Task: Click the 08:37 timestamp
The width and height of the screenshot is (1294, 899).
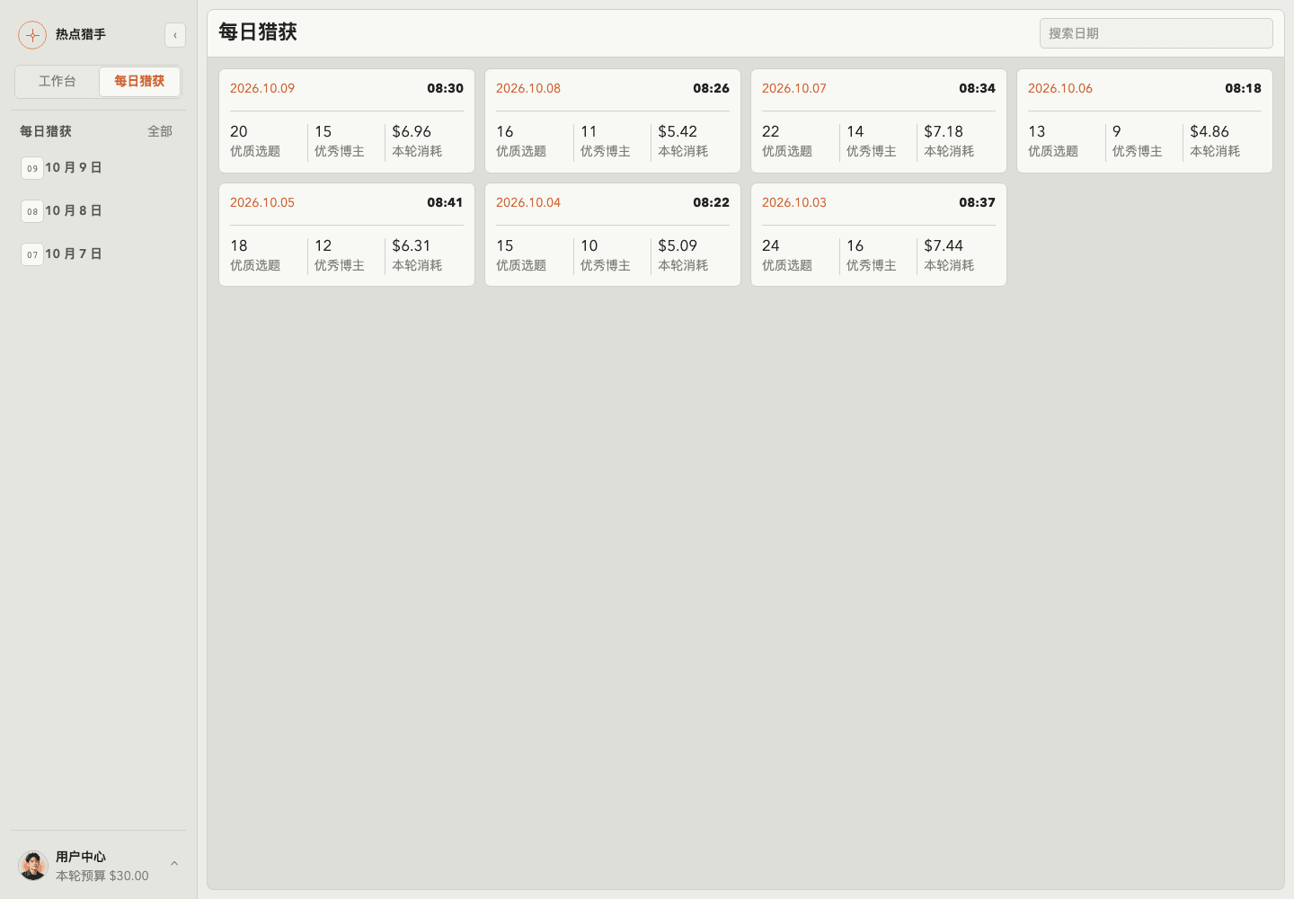Action: click(x=977, y=202)
